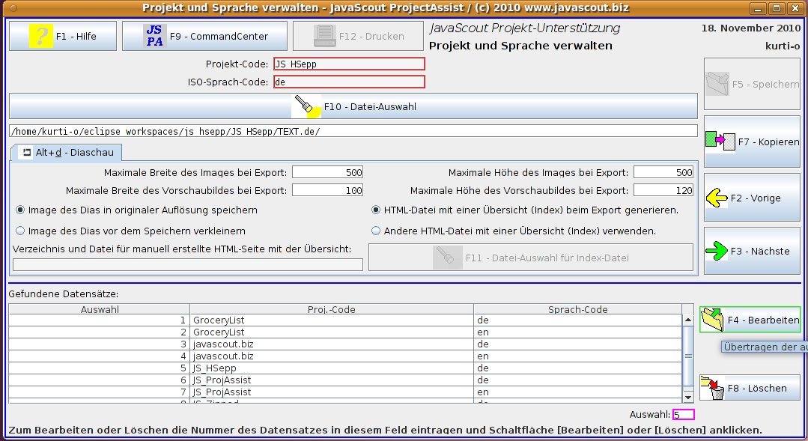Click the Bearbeiten folder icon
808x441 pixels.
tap(713, 320)
